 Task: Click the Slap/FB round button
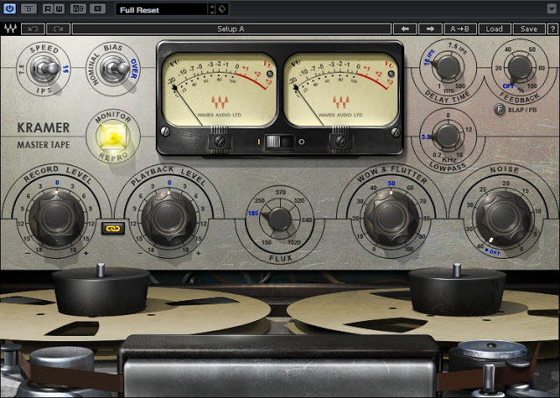[x=499, y=109]
